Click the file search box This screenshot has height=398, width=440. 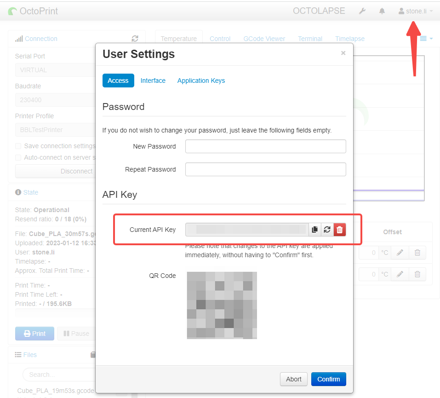59,375
